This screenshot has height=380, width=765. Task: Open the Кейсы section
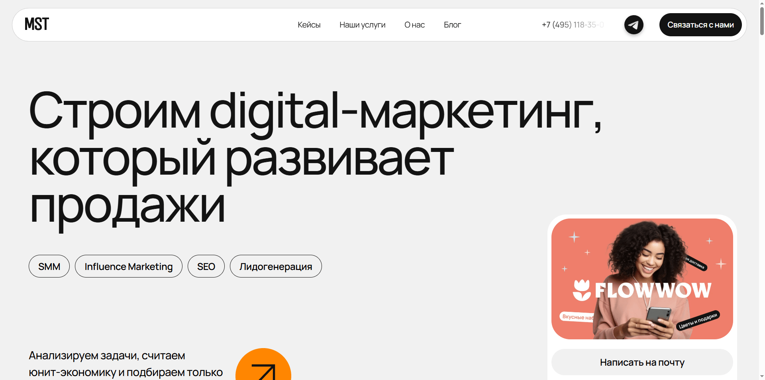[x=309, y=25]
